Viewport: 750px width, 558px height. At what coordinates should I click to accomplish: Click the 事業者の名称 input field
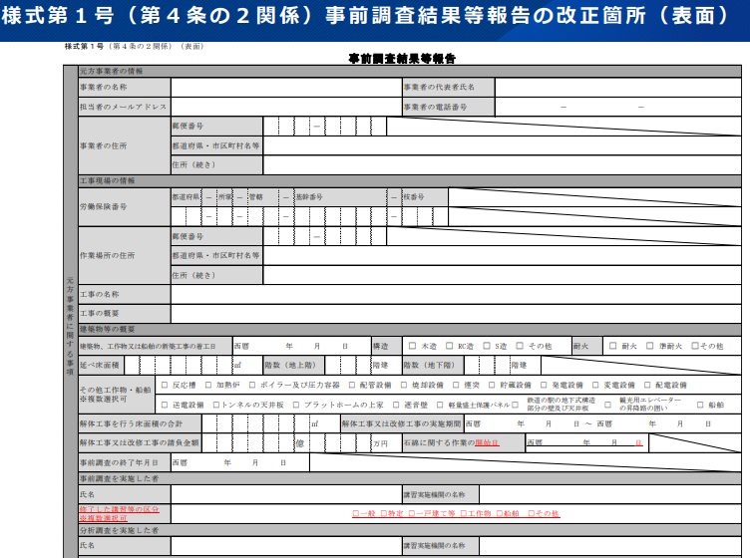pos(284,87)
